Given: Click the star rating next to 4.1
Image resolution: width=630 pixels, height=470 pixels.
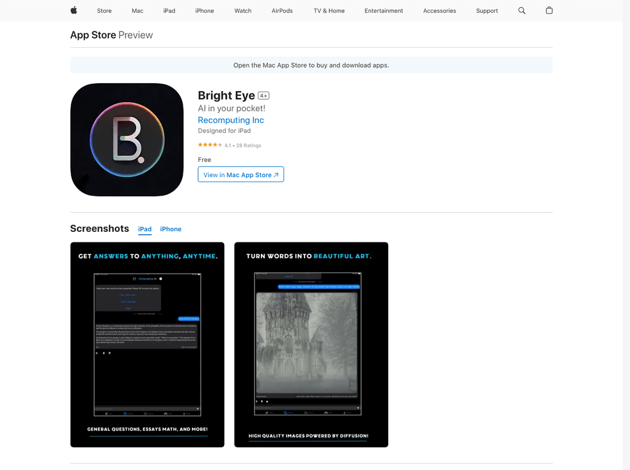Looking at the screenshot, I should (x=210, y=145).
